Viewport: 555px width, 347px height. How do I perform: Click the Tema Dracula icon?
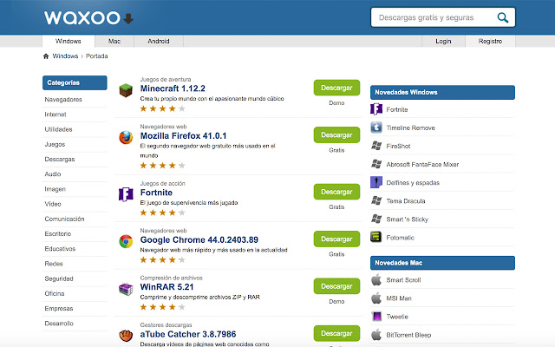pyautogui.click(x=376, y=200)
